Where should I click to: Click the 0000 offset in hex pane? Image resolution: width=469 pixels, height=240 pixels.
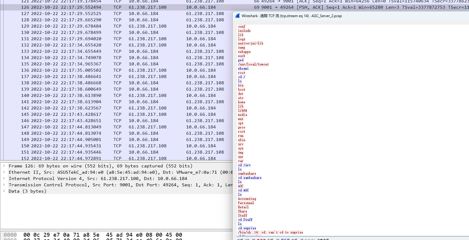coord(10,235)
